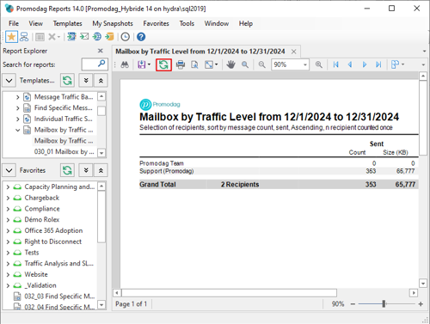The width and height of the screenshot is (430, 324).
Task: Select Office 365 Adoption folder
Action: 53,230
